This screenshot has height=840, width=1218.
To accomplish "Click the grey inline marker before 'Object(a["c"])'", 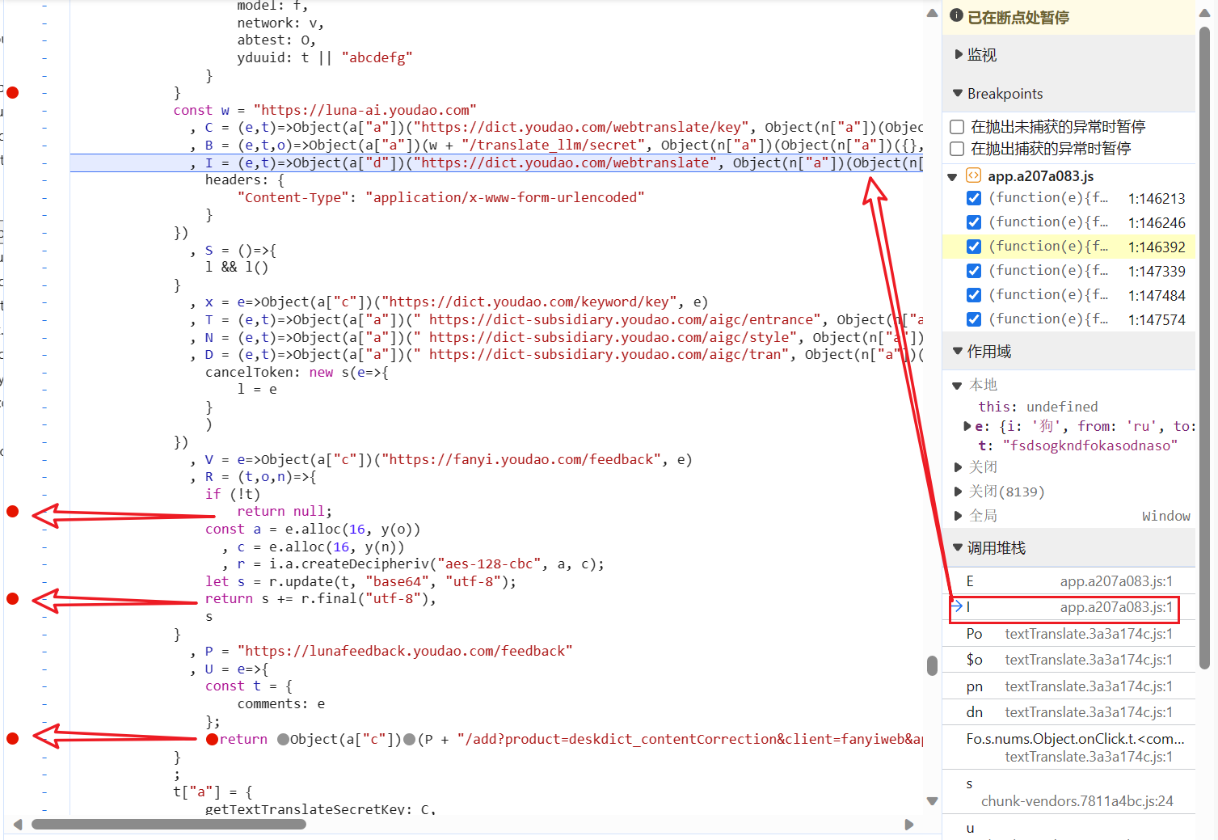I will click(283, 739).
